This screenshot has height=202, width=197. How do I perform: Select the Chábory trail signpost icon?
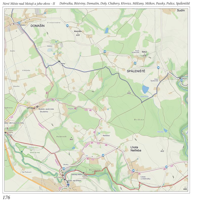(5, 133)
